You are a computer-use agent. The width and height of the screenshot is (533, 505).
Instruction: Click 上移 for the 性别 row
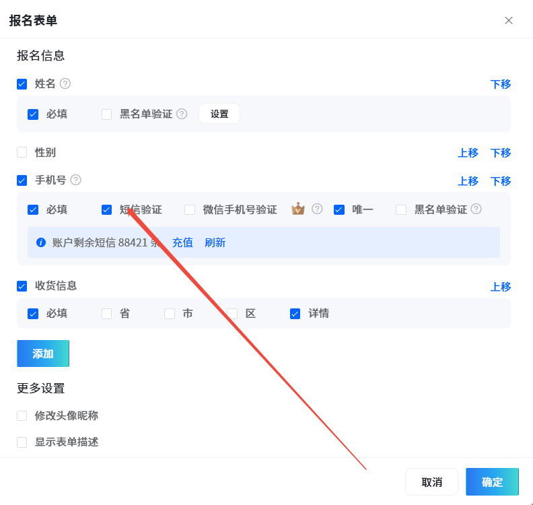pyautogui.click(x=468, y=153)
